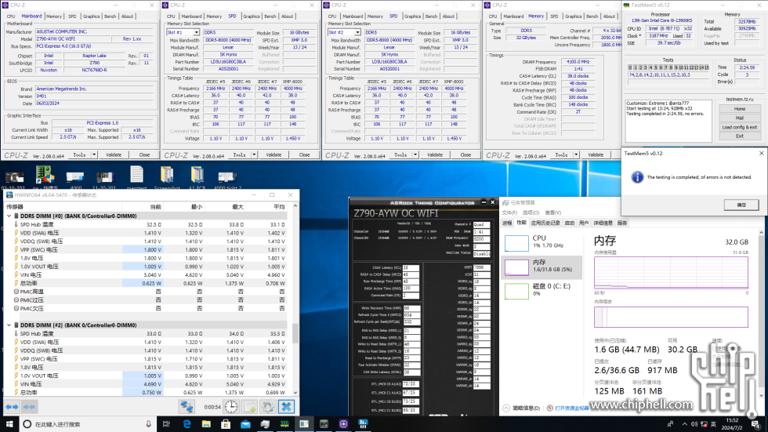Open the notification center icon
Viewport: 768px width, 432px height.
[755, 424]
